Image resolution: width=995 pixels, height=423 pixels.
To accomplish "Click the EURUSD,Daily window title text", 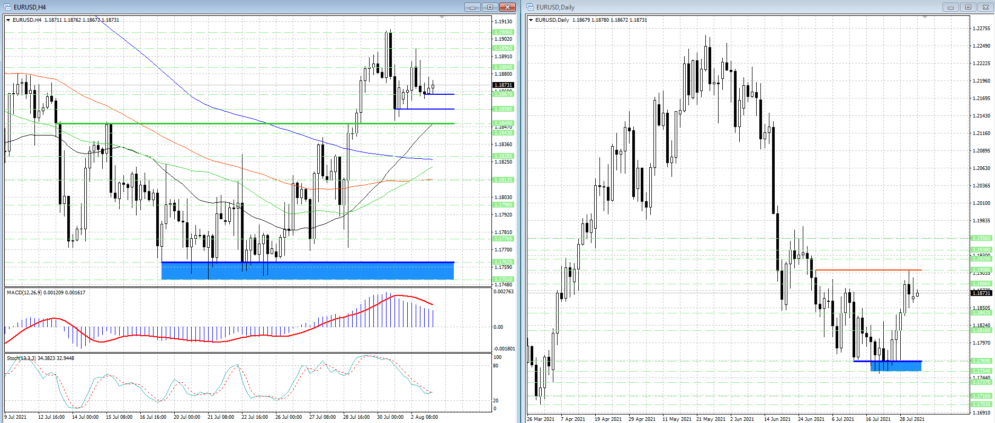I will [555, 7].
